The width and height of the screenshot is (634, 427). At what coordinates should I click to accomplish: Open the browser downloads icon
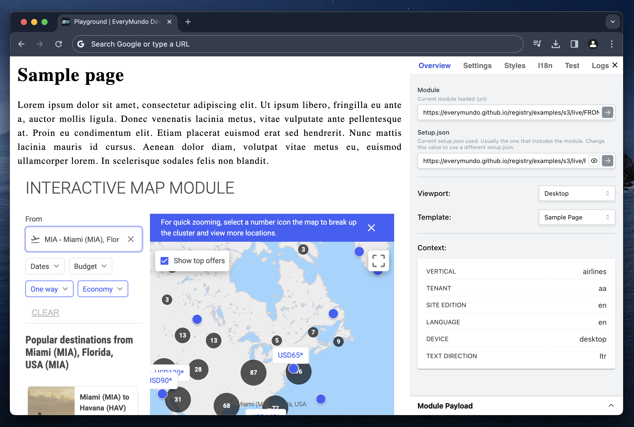coord(556,44)
